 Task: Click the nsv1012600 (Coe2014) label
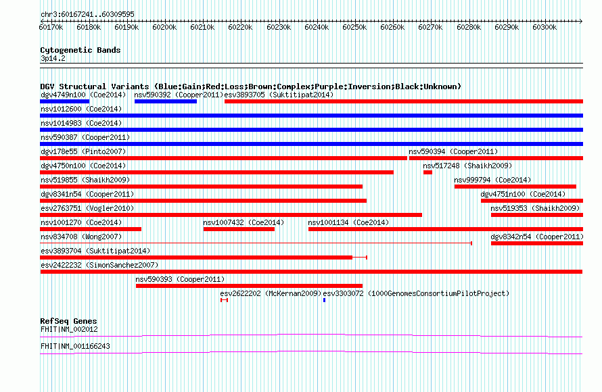(x=81, y=109)
